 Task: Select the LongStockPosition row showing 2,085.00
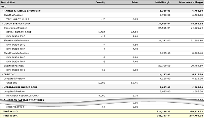pyautogui.click(x=102, y=92)
